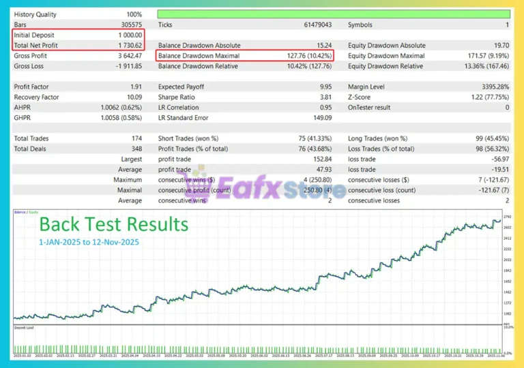The height and width of the screenshot is (368, 524).
Task: Click the Recovery Factor label
Action: 36,97
